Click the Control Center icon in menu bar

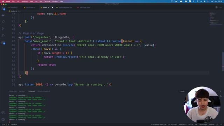click(204, 1)
